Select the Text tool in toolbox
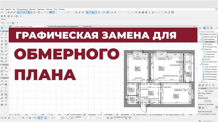The image size is (218, 122). pos(6,81)
